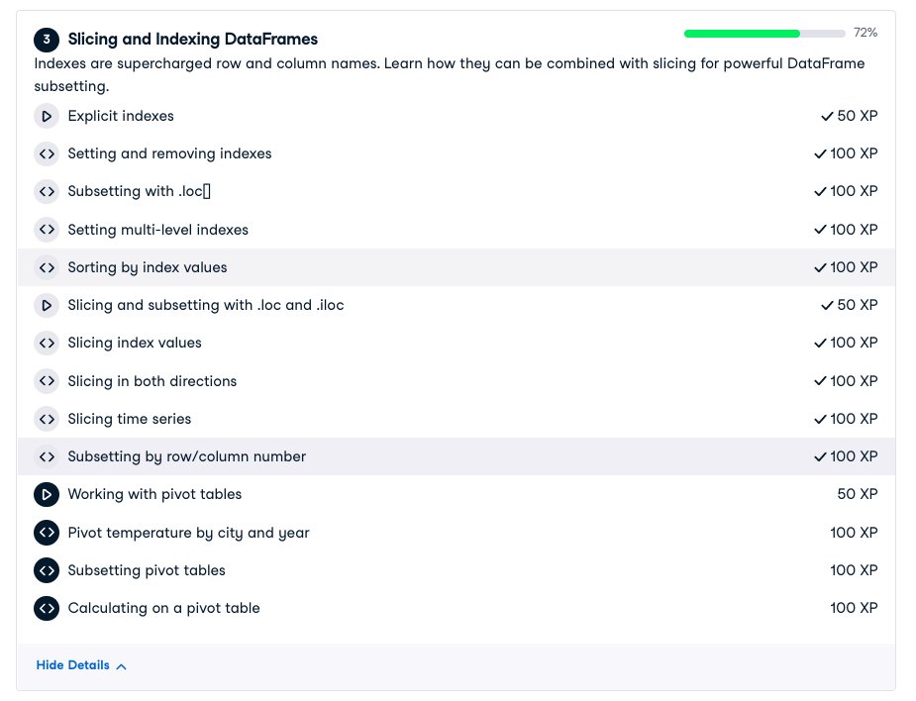Click the checkmark beside Explicit indexes 50 XP
The image size is (916, 701).
point(827,116)
